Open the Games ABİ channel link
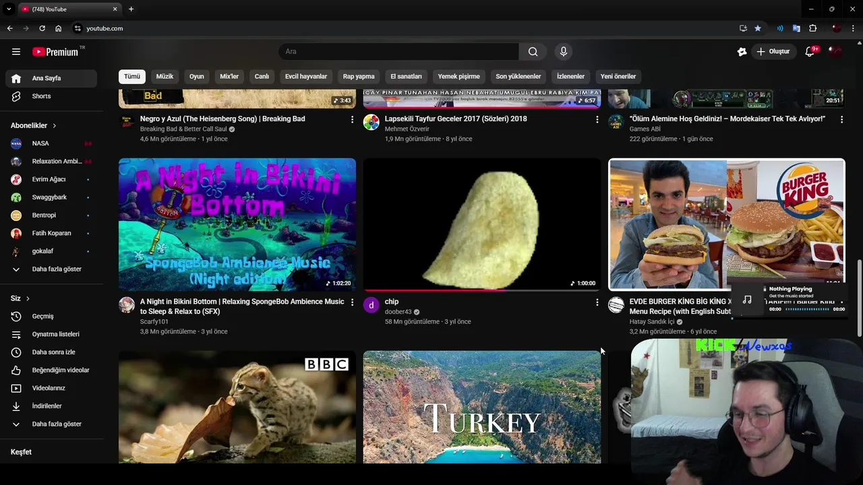Screen dimensions: 863x485 pos(645,129)
